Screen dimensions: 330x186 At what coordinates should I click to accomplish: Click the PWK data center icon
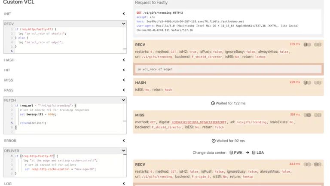[x=231, y=152]
